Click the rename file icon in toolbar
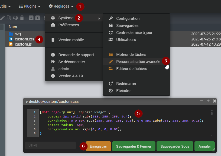This screenshot has width=221, height=156. 15,18
